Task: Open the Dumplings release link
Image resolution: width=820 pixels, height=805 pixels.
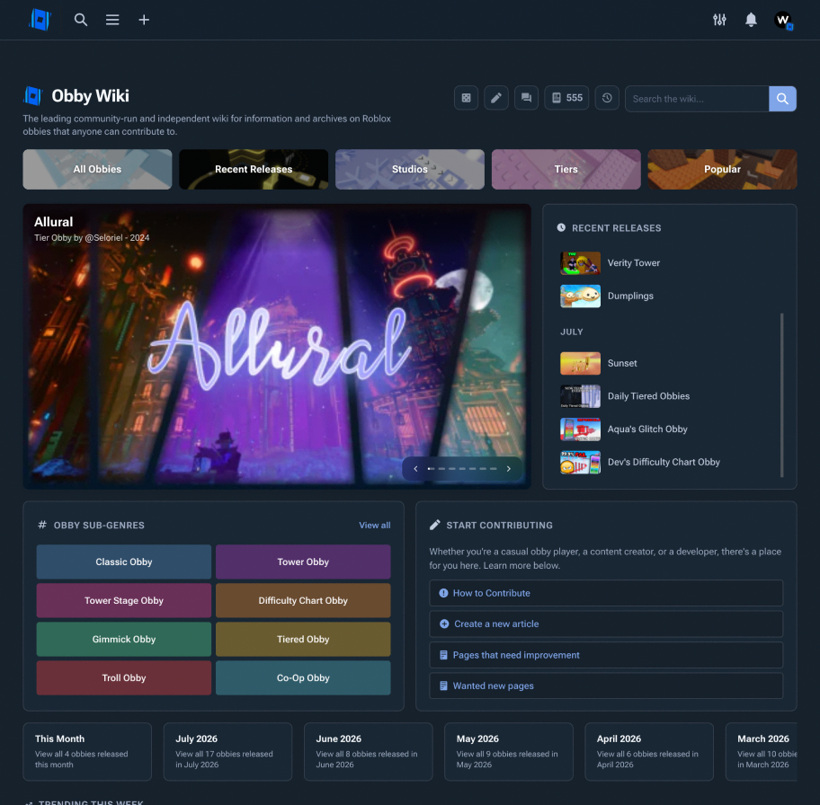Action: pos(630,296)
